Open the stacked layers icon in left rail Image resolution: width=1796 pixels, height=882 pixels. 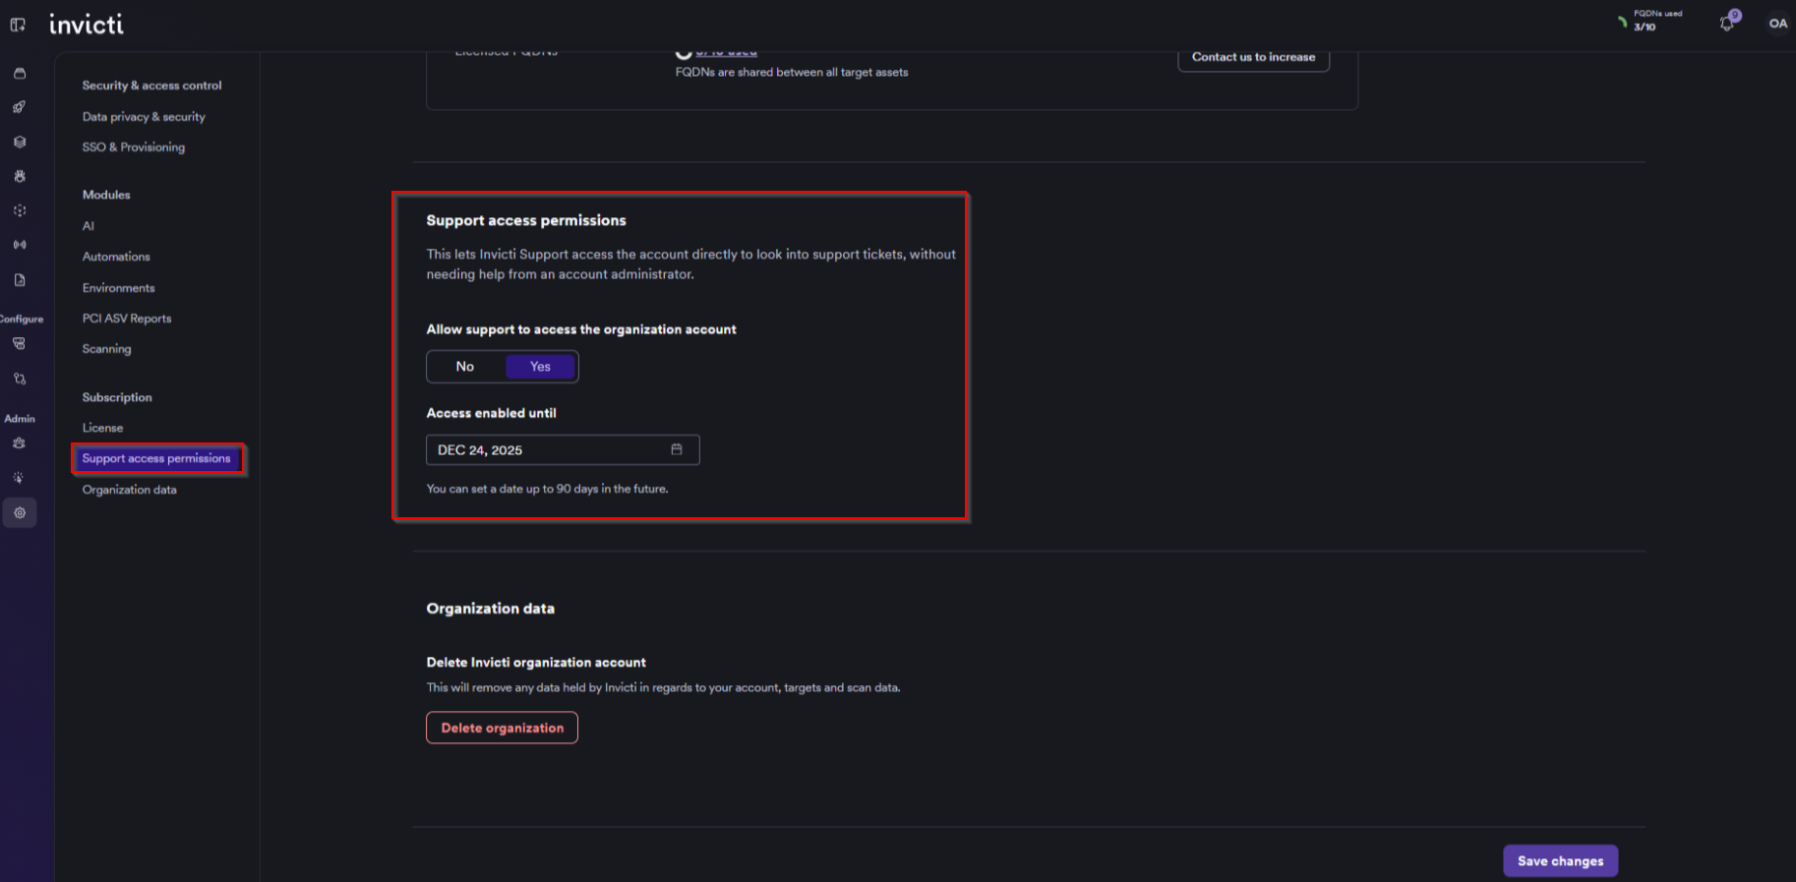pyautogui.click(x=20, y=142)
